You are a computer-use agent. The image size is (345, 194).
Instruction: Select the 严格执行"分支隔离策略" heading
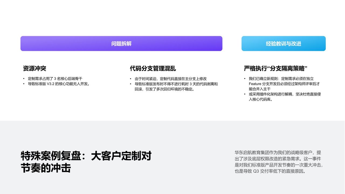click(276, 68)
